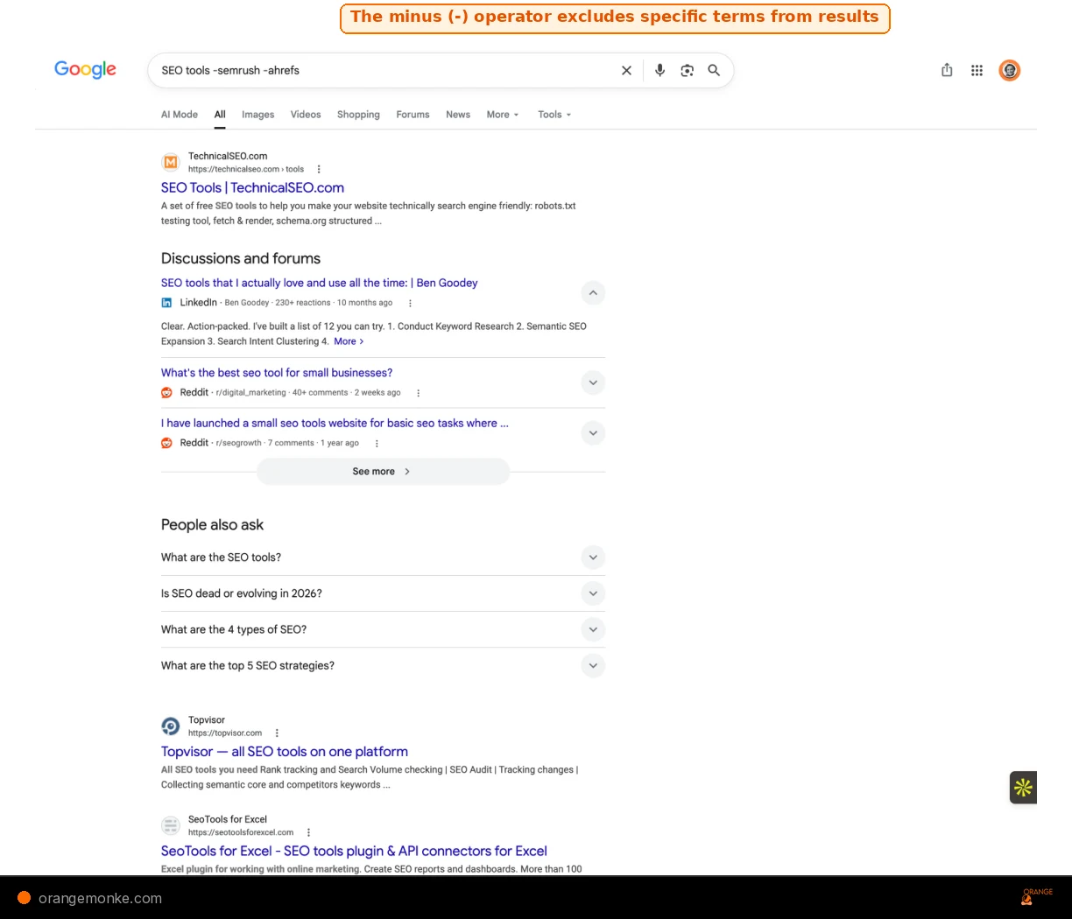The height and width of the screenshot is (919, 1072).
Task: Click the SeoTools for Excel favicon
Action: [171, 825]
